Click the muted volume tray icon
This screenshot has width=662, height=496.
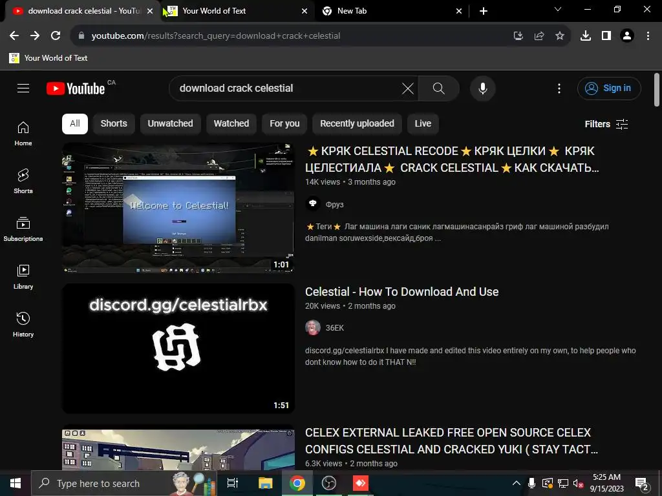point(578,483)
